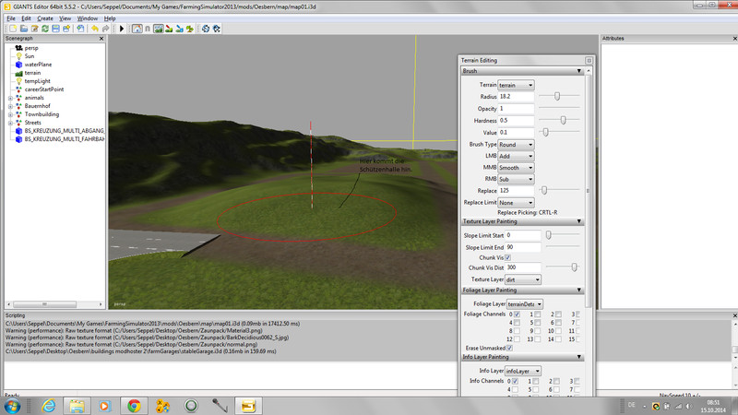Click the Undo arrow icon

pos(94,29)
